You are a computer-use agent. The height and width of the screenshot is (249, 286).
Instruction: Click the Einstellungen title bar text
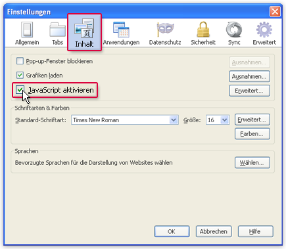pos(29,12)
